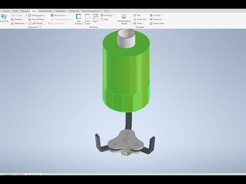Select the Pan tool

tap(137, 15)
